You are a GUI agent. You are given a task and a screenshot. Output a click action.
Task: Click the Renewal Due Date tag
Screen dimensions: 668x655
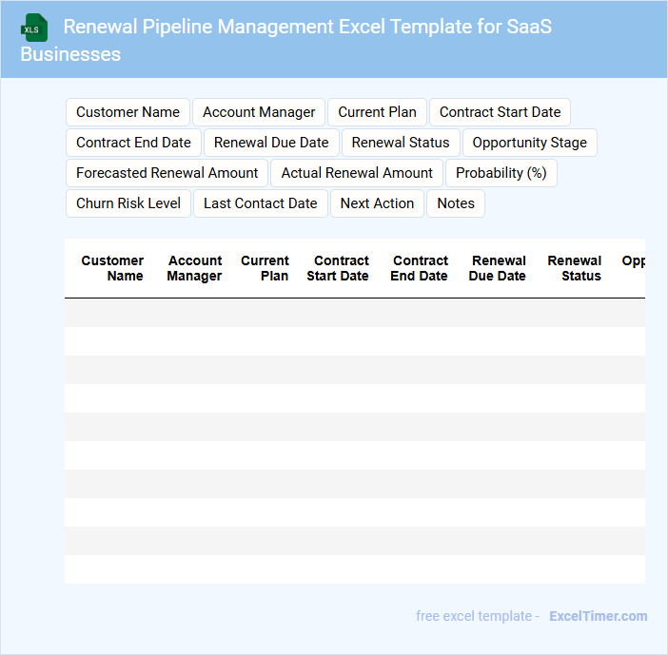pyautogui.click(x=271, y=143)
